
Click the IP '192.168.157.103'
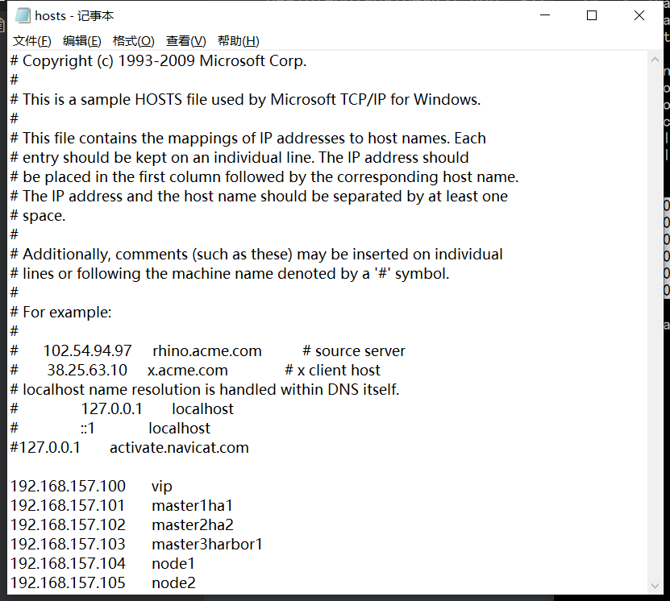pyautogui.click(x=68, y=545)
